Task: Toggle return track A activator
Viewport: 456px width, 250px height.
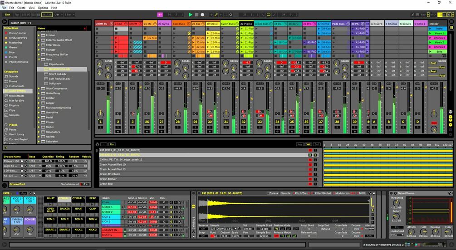Action: pyautogui.click(x=374, y=122)
